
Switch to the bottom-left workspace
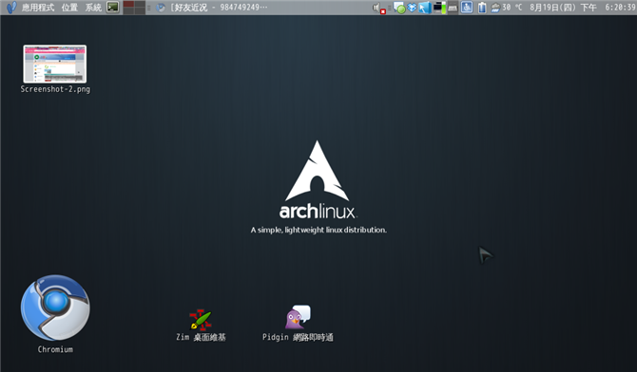(x=128, y=11)
